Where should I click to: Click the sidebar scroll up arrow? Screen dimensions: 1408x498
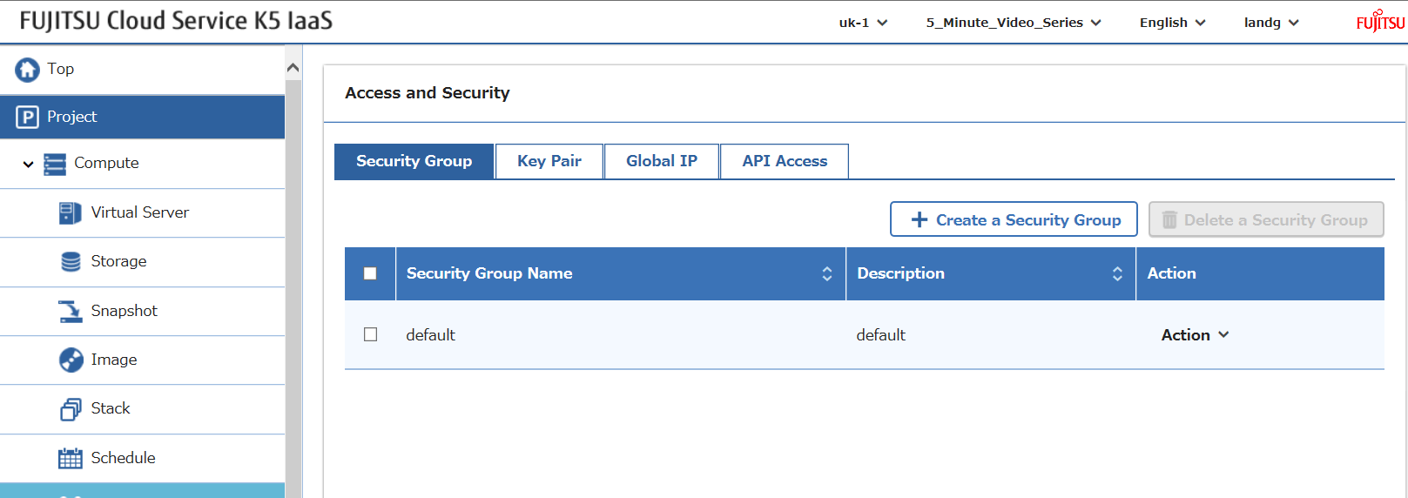coord(293,67)
